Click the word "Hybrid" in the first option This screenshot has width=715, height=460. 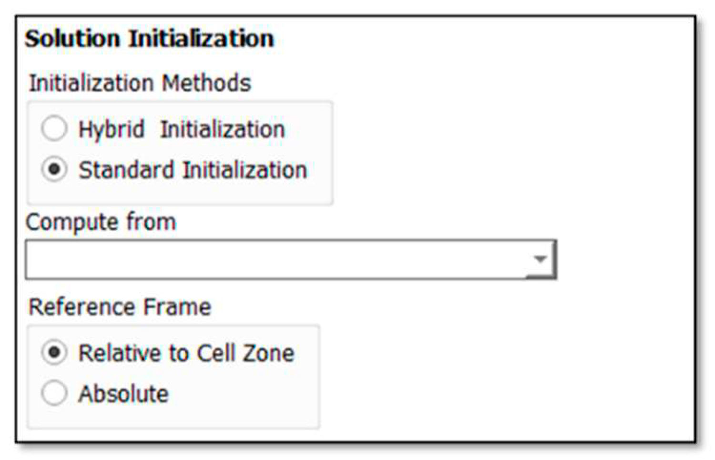pyautogui.click(x=111, y=129)
